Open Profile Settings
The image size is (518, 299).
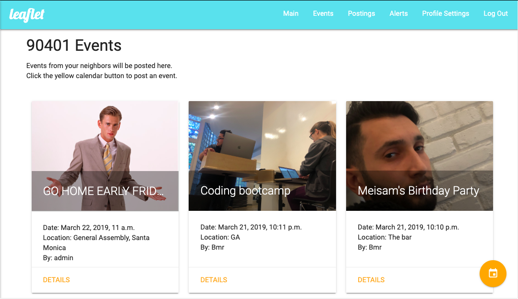click(446, 13)
